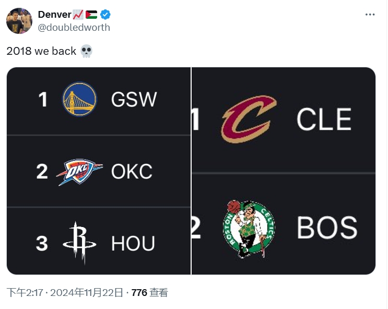The width and height of the screenshot is (388, 309).
Task: Open the three-dot more options menu
Action: [370, 15]
